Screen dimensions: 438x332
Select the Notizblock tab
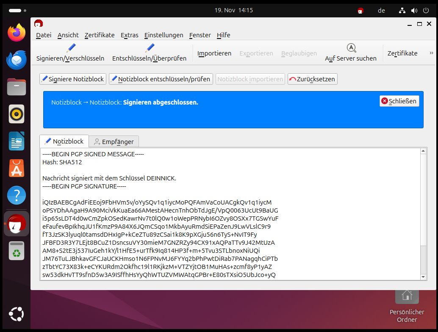tap(64, 141)
